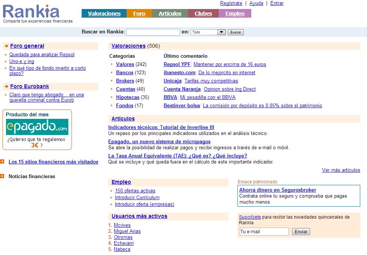Screen dimensions: 367x255
Task: Open the Repsol YPF link
Action: coord(177,64)
